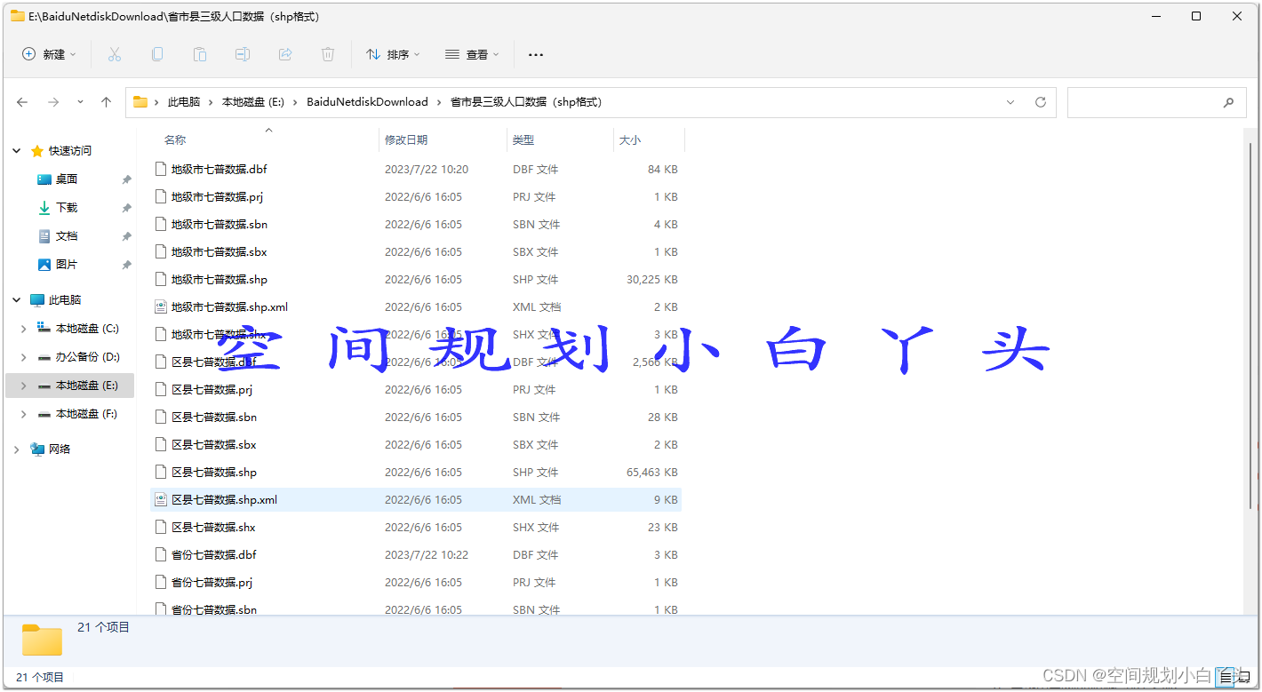Select file 区县七普数据.sbx
Screen dimensions: 1262x692
coord(213,444)
